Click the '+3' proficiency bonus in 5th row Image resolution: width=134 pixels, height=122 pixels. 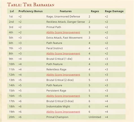[20, 38]
